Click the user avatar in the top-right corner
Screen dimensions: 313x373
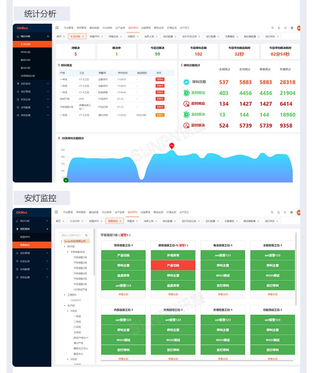[300, 28]
